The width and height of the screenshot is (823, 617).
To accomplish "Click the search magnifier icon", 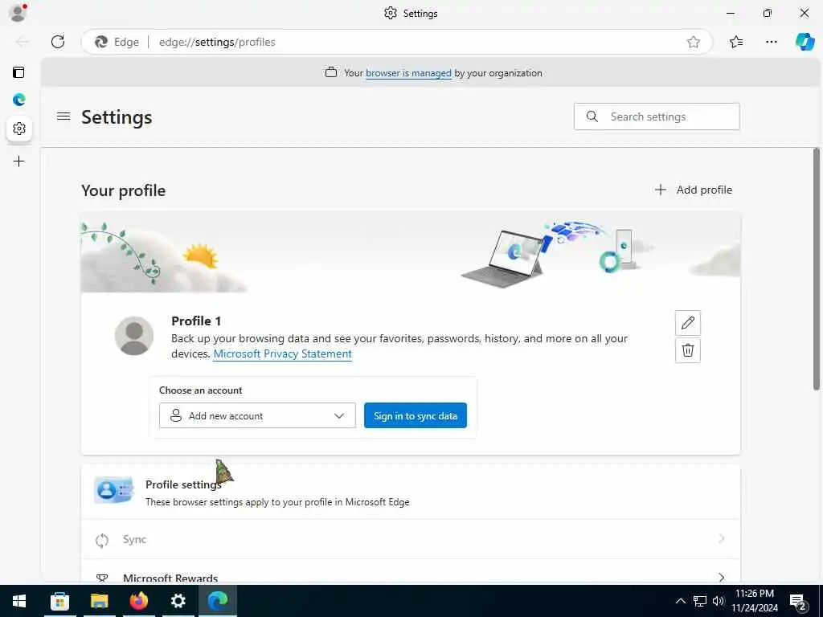I will pyautogui.click(x=592, y=116).
